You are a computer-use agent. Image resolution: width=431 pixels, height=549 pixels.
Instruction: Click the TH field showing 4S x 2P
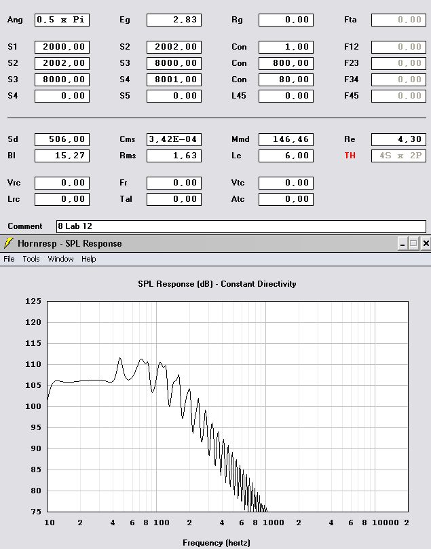pos(398,156)
